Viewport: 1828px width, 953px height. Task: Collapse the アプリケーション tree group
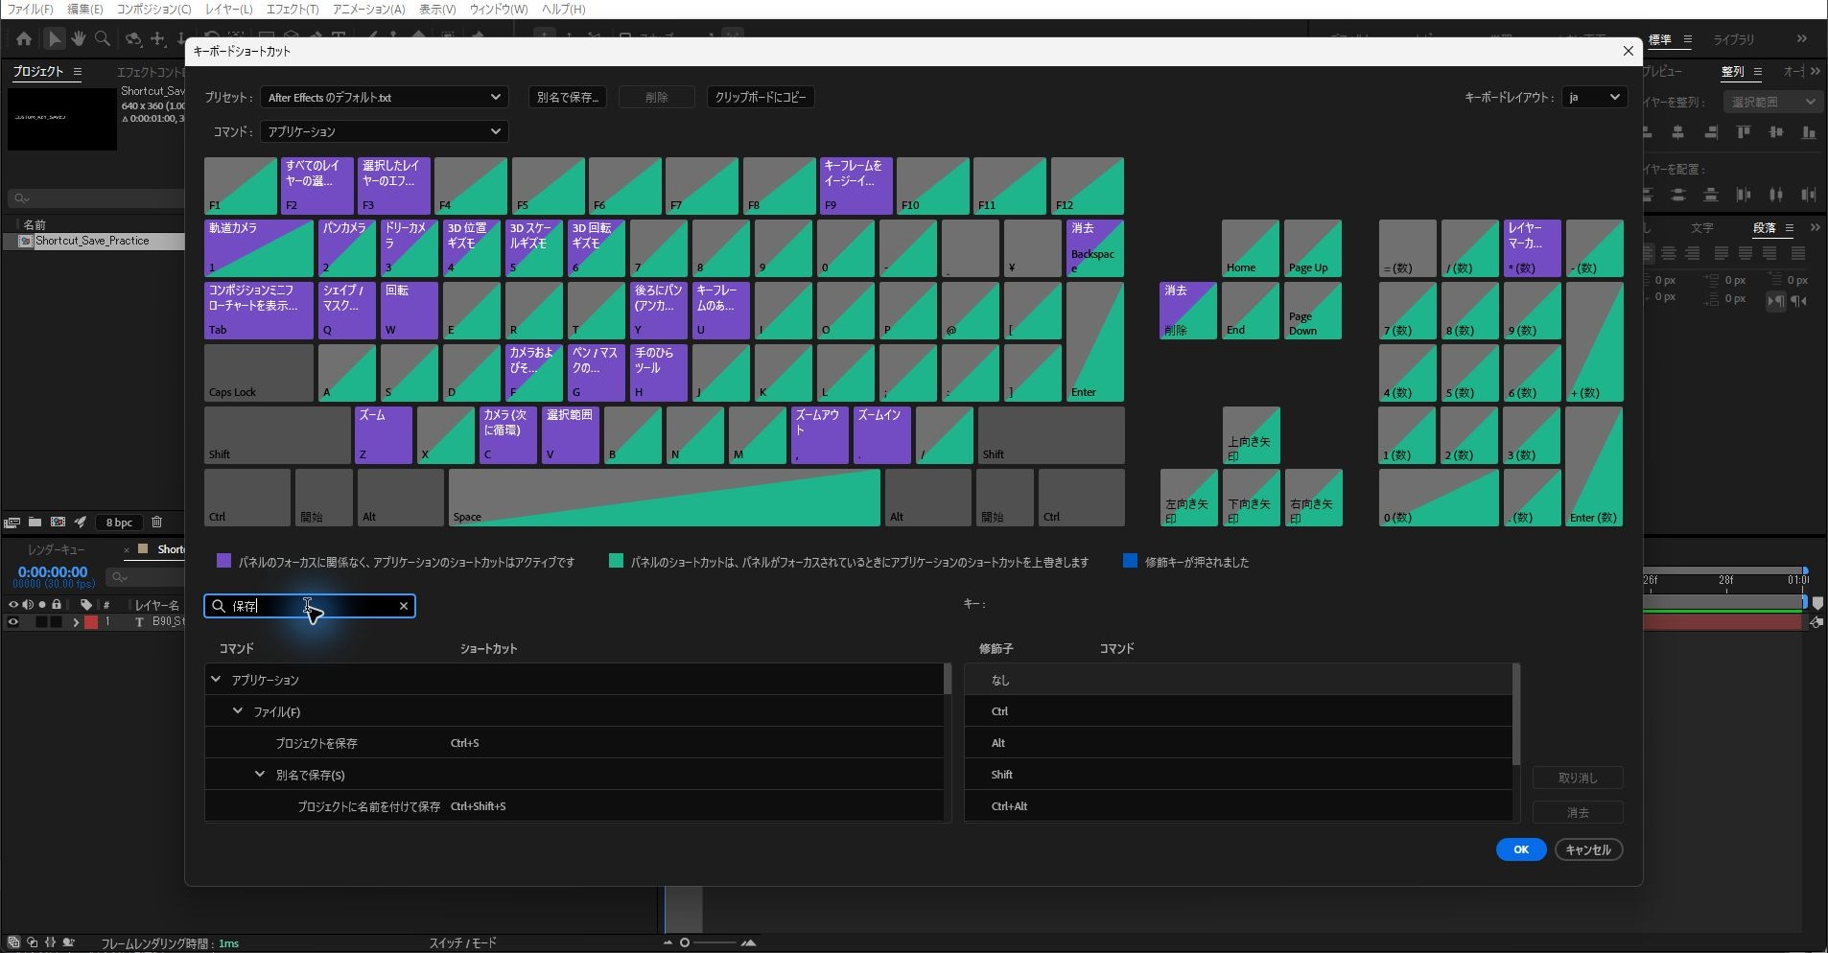pos(216,679)
